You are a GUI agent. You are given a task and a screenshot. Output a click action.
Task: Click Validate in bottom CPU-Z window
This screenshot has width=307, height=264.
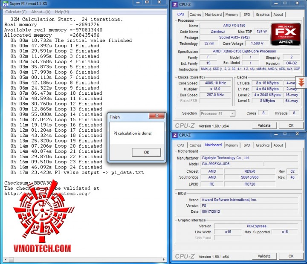click(264, 256)
